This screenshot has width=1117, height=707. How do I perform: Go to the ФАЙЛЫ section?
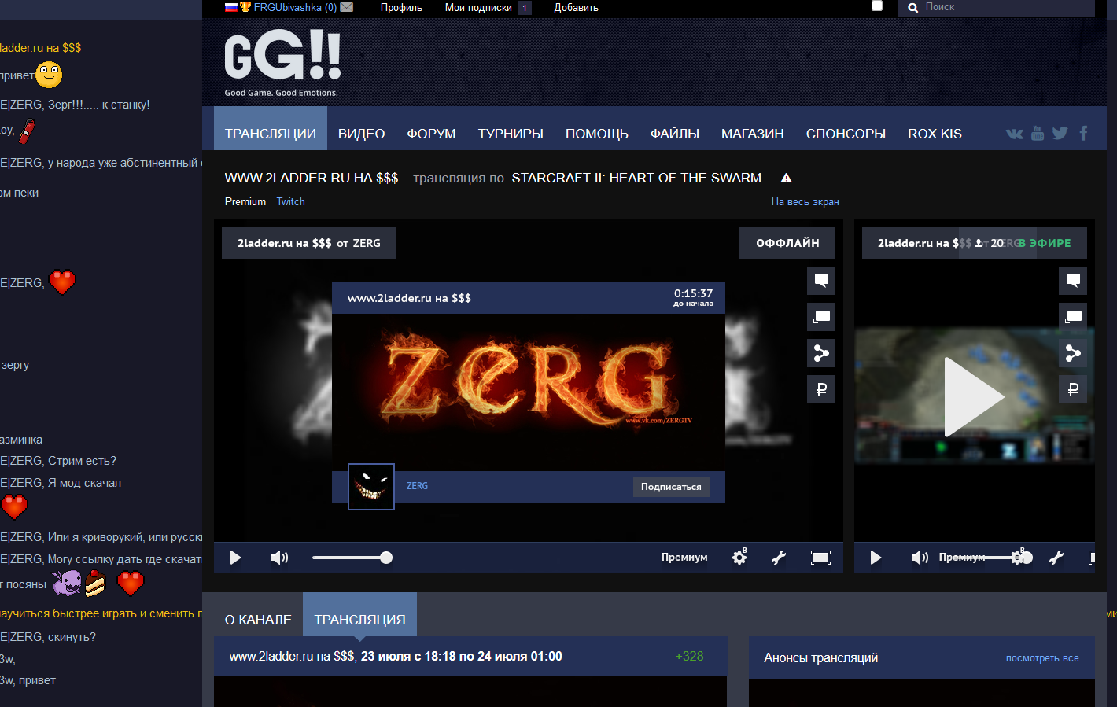pos(675,134)
